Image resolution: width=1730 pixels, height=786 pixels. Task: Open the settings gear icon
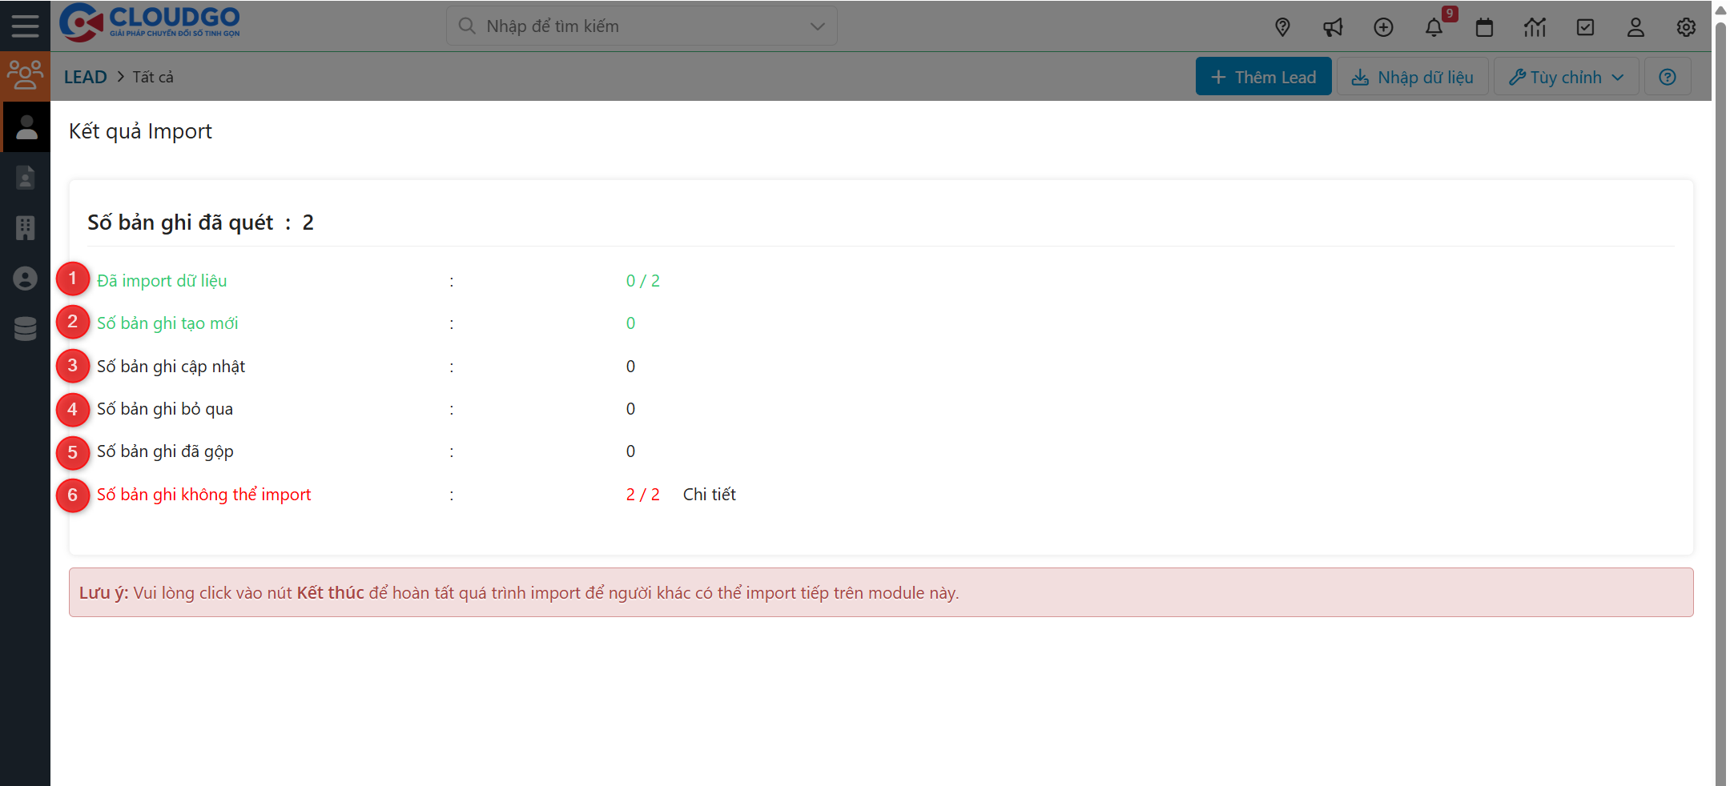point(1686,26)
